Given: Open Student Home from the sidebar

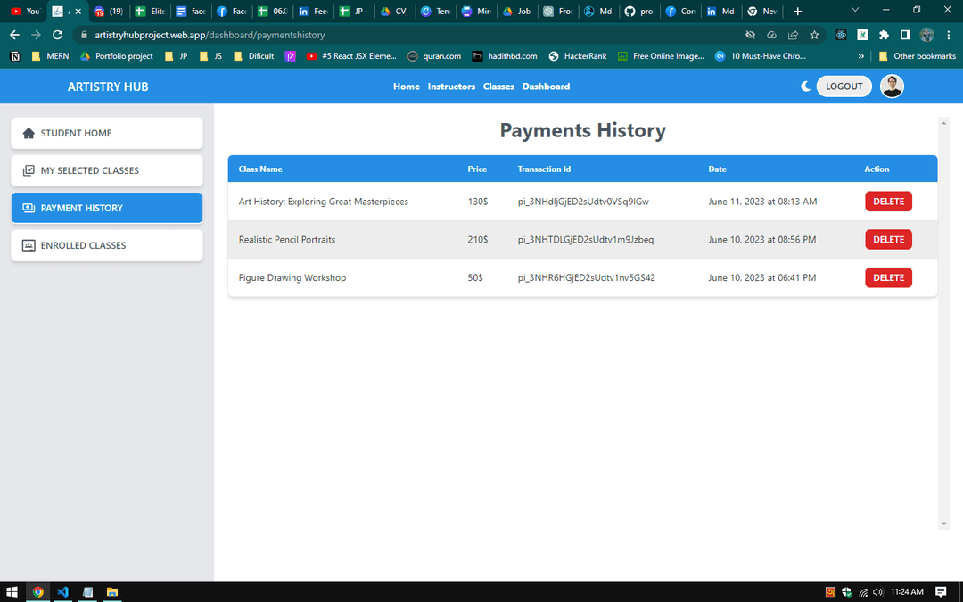Looking at the screenshot, I should coord(107,133).
